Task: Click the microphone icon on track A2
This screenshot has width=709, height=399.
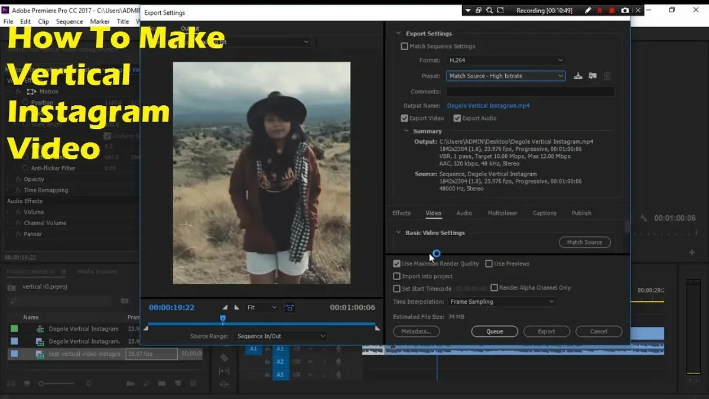Action: coord(339,362)
